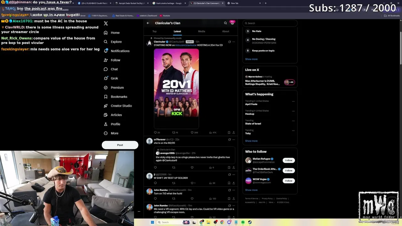The image size is (402, 226).
Task: Open a new browser tab with plus button
Action: (266, 3)
